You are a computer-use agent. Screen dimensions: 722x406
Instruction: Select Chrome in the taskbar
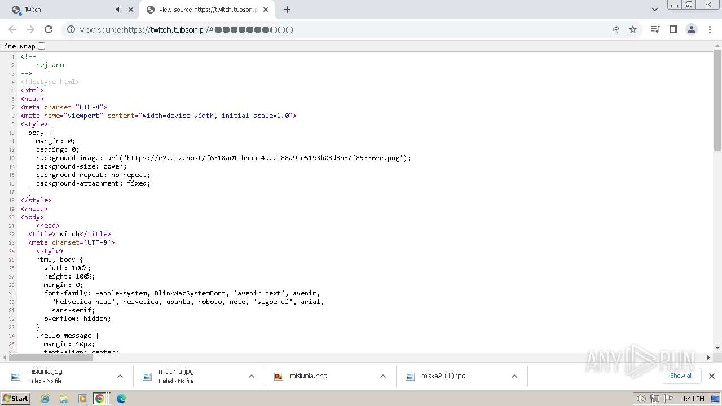tap(100, 399)
